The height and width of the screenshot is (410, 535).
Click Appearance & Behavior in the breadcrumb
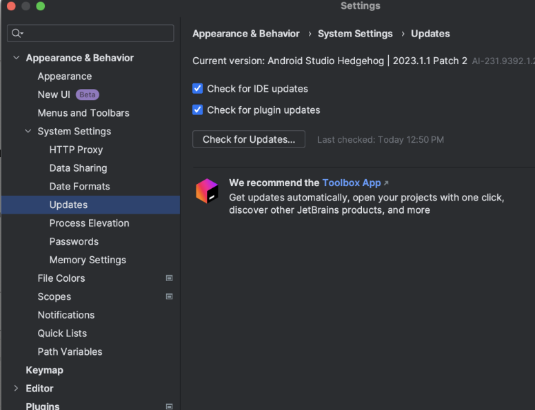[246, 34]
